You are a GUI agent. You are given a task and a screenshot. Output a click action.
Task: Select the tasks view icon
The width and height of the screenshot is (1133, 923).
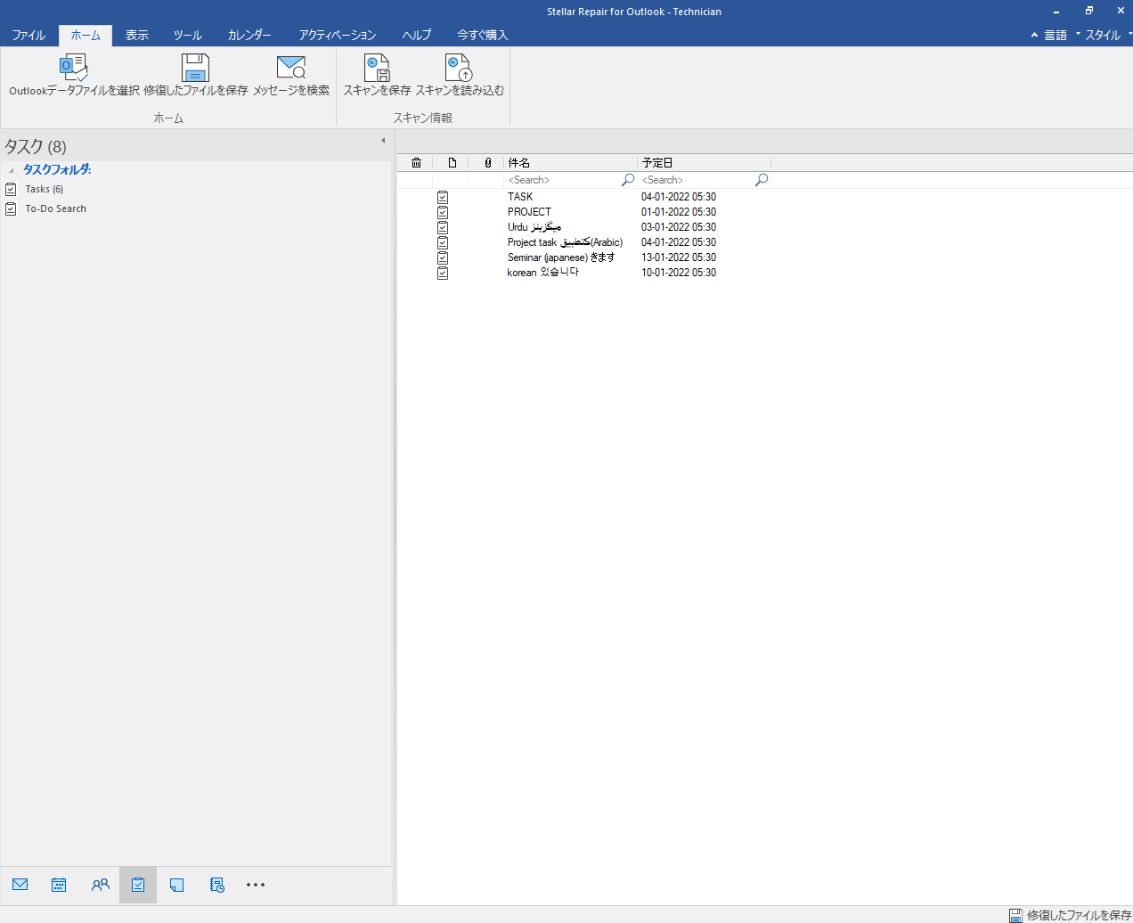pos(138,885)
